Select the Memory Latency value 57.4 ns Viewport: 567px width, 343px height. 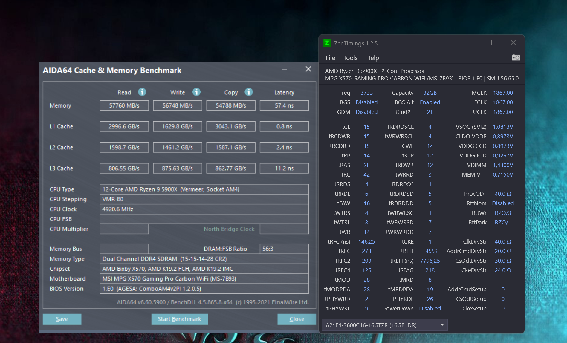(284, 105)
